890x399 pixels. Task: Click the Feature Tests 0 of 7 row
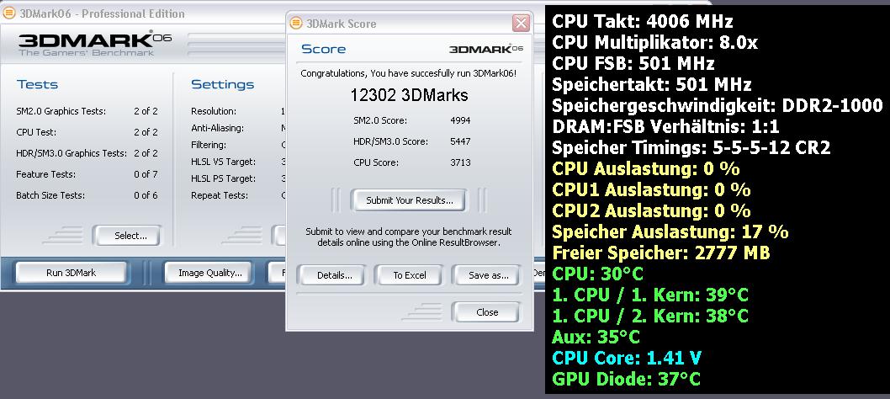(x=87, y=174)
